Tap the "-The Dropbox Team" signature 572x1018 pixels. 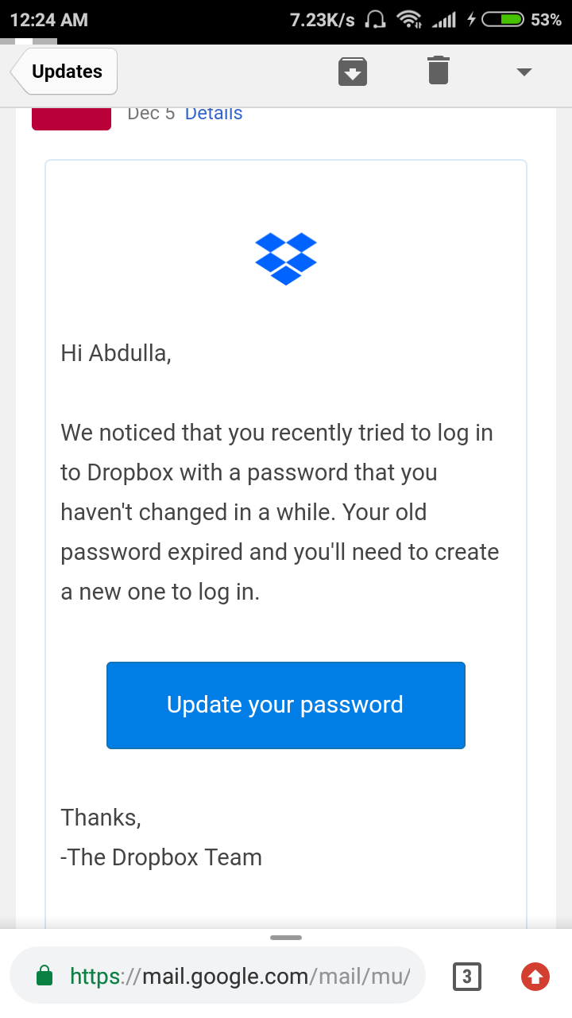[x=161, y=857]
